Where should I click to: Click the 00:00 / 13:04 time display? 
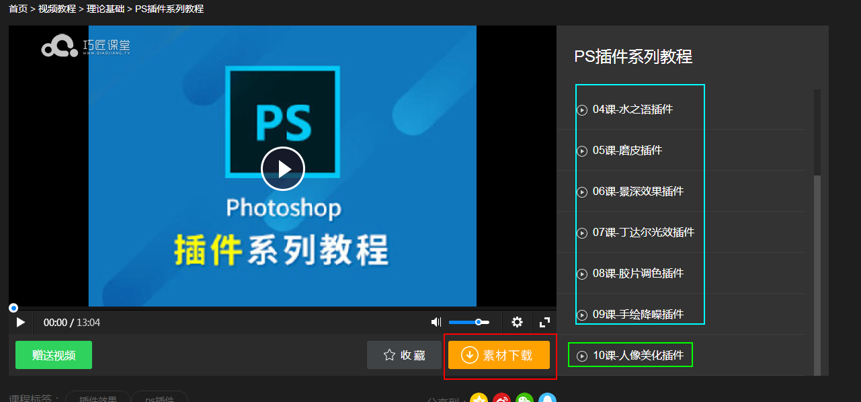tap(72, 323)
